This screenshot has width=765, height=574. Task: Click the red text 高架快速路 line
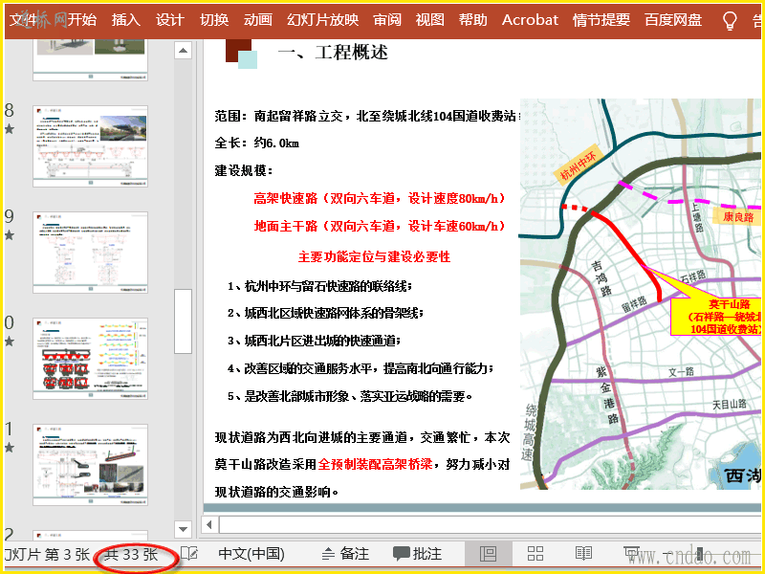[x=380, y=198]
